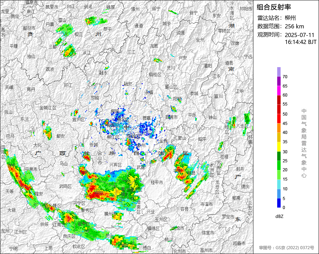Click the data range value 256 km
The image size is (319, 254).
point(294,27)
